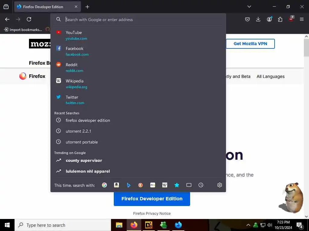The height and width of the screenshot is (231, 309).
Task: Select the Twitter suggestion
Action: pyautogui.click(x=138, y=100)
